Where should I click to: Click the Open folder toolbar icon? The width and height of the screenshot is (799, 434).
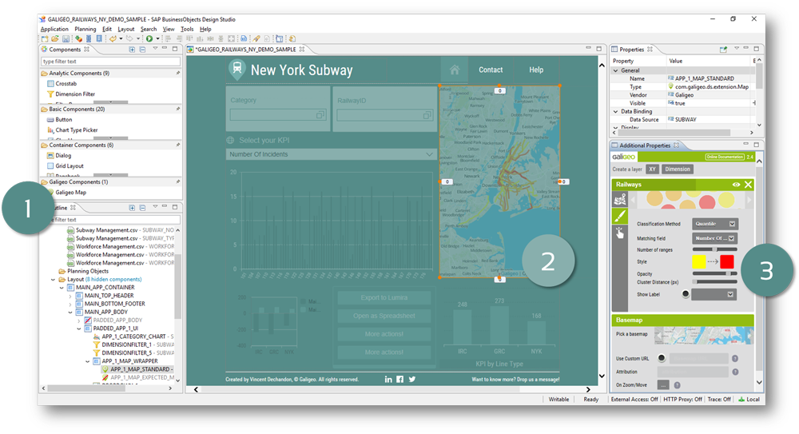(54, 38)
